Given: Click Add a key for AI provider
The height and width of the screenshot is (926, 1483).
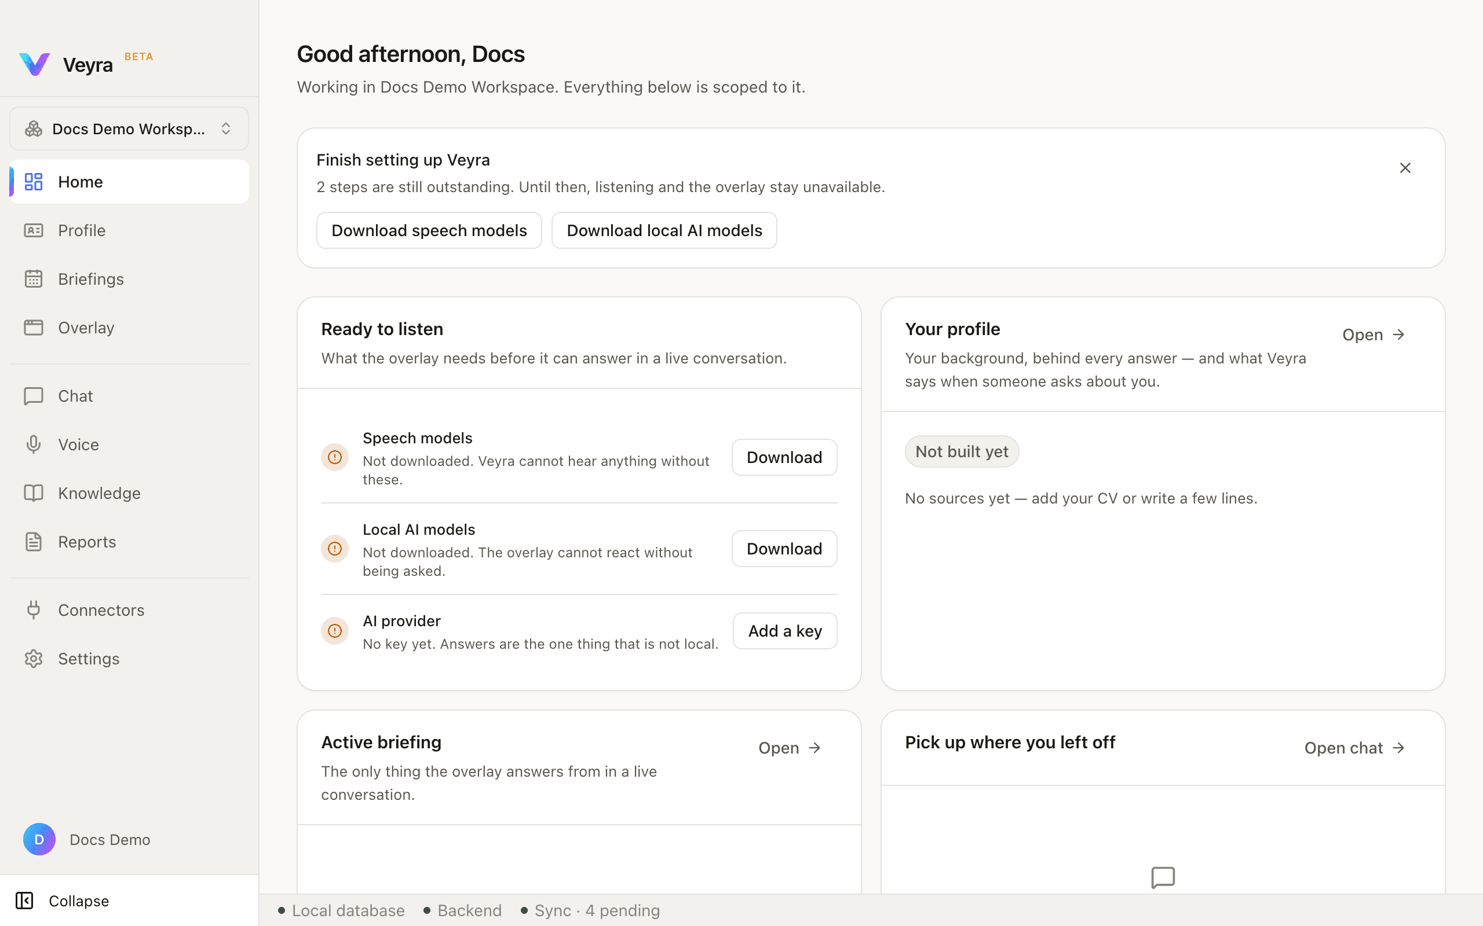Looking at the screenshot, I should pos(785,631).
